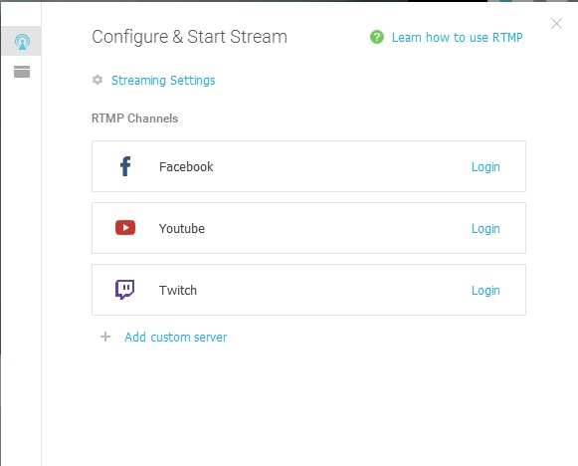Viewport: 578px width, 466px height.
Task: Click Add custom server link
Action: tap(175, 337)
